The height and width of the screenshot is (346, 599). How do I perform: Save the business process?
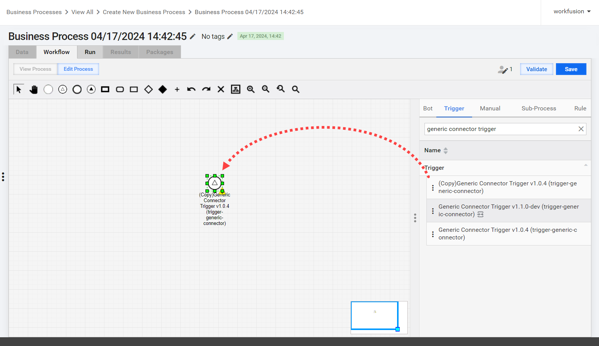[x=571, y=69]
